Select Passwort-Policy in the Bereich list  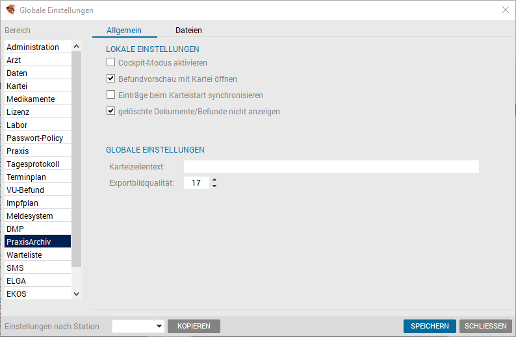click(38, 138)
